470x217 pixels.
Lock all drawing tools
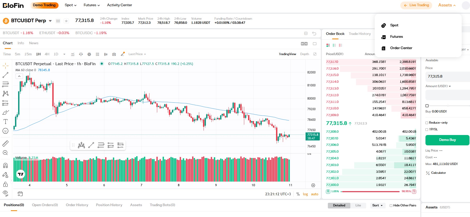[x=5, y=184]
